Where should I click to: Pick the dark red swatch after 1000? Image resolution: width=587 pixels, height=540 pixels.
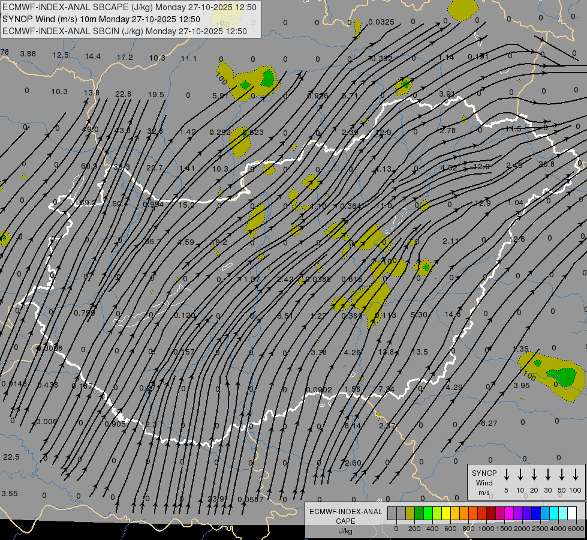tap(491, 514)
